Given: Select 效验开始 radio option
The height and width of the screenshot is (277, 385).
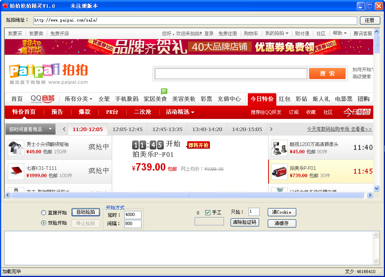Looking at the screenshot, I should tap(43, 223).
